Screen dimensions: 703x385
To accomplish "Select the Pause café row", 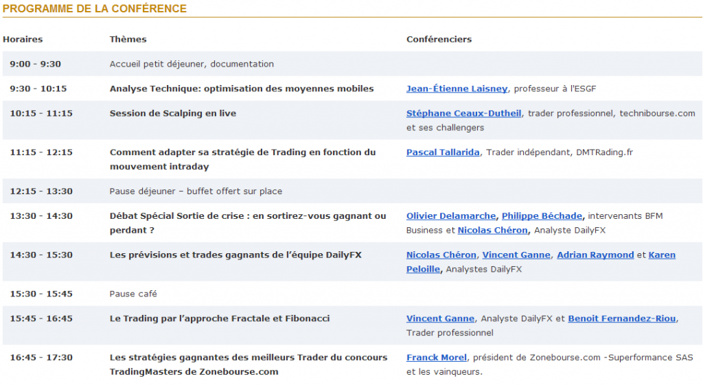I will click(352, 294).
